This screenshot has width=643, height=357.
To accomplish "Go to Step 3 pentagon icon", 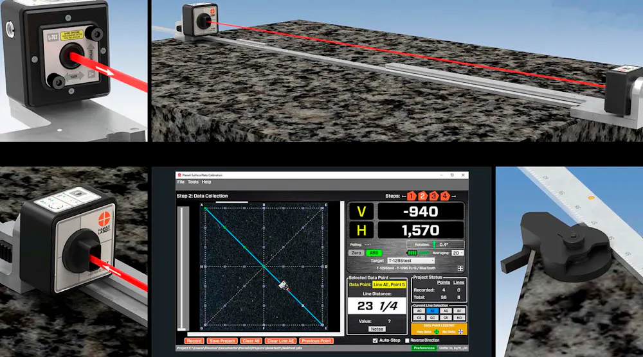I will point(433,196).
